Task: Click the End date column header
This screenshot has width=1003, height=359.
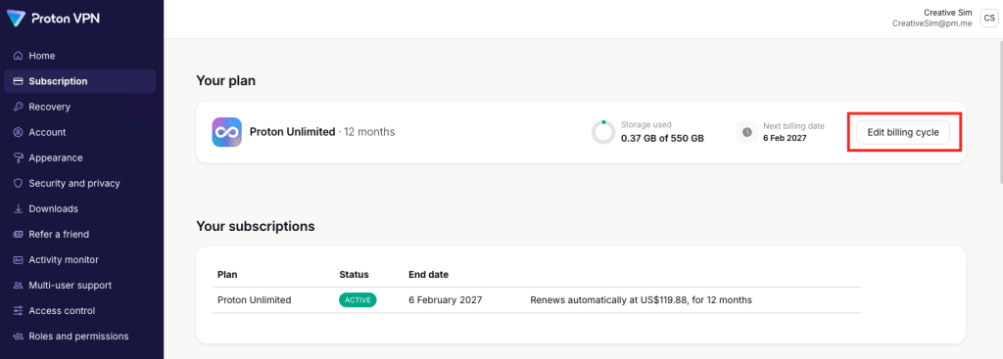Action: 429,275
